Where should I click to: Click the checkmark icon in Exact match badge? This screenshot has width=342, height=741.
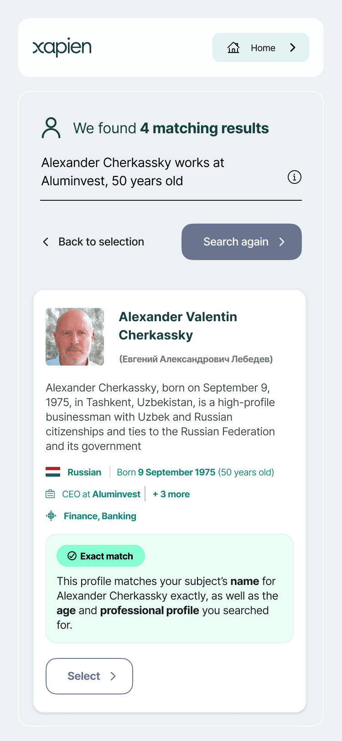[x=72, y=556]
